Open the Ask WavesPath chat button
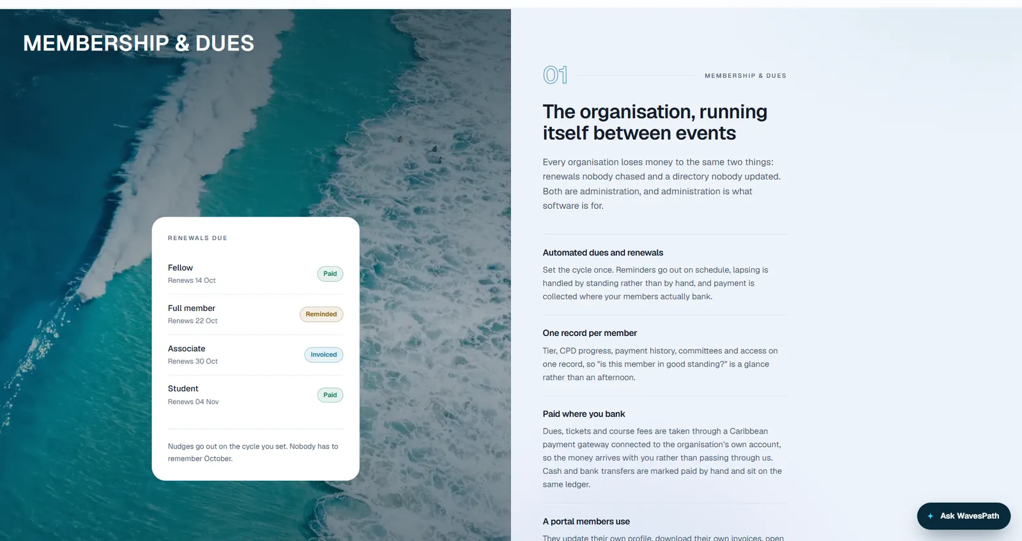 [963, 516]
